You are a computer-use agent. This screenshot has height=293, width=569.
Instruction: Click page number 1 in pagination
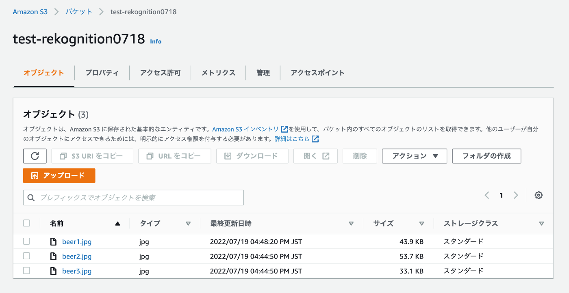click(x=501, y=196)
